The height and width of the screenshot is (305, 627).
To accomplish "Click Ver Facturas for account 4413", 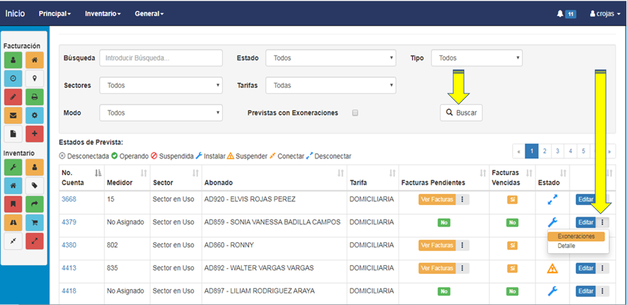I will coord(437,268).
